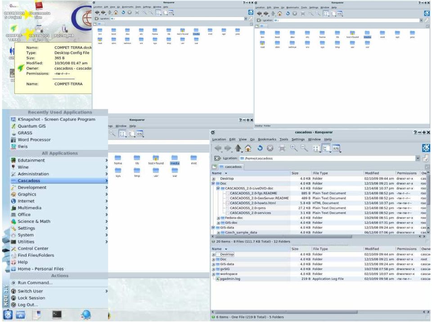
Task: Open PD256_MB desktop drive icon
Action: click(64, 31)
